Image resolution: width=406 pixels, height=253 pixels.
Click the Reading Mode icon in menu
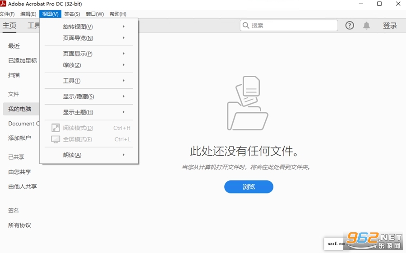[55, 128]
